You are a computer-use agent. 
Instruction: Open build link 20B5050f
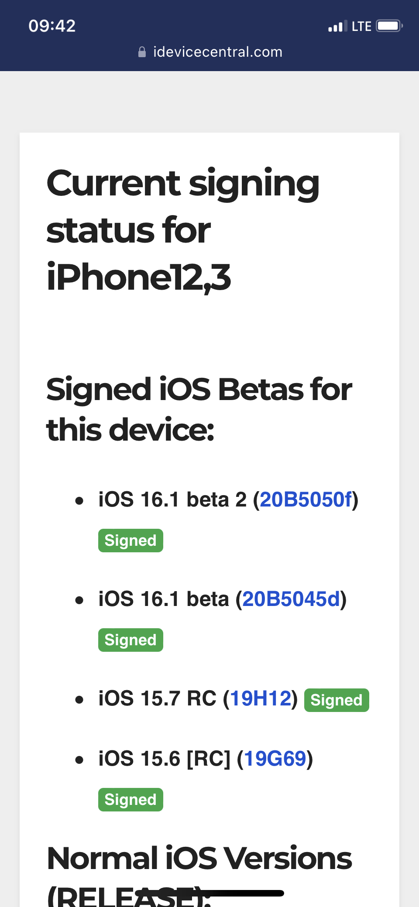[306, 500]
